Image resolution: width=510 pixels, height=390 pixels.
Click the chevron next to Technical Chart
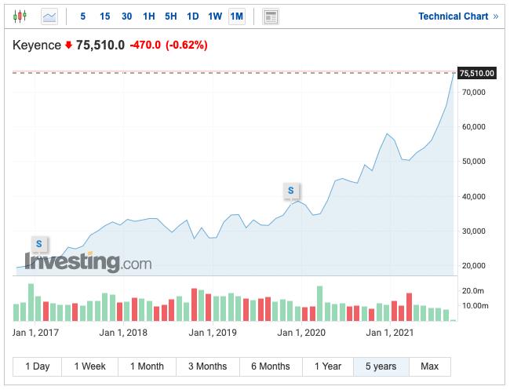[496, 16]
